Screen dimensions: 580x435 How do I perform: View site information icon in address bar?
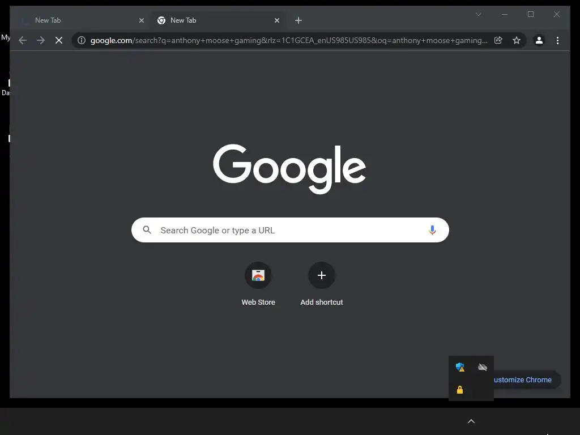82,40
